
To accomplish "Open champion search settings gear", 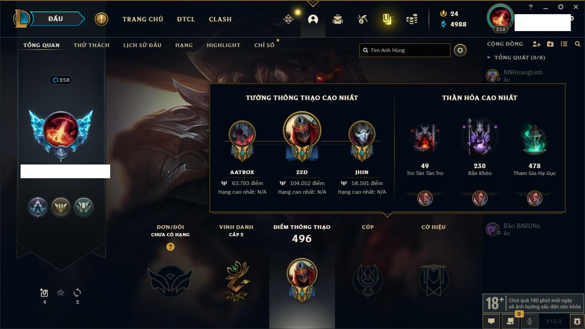I will (x=460, y=50).
